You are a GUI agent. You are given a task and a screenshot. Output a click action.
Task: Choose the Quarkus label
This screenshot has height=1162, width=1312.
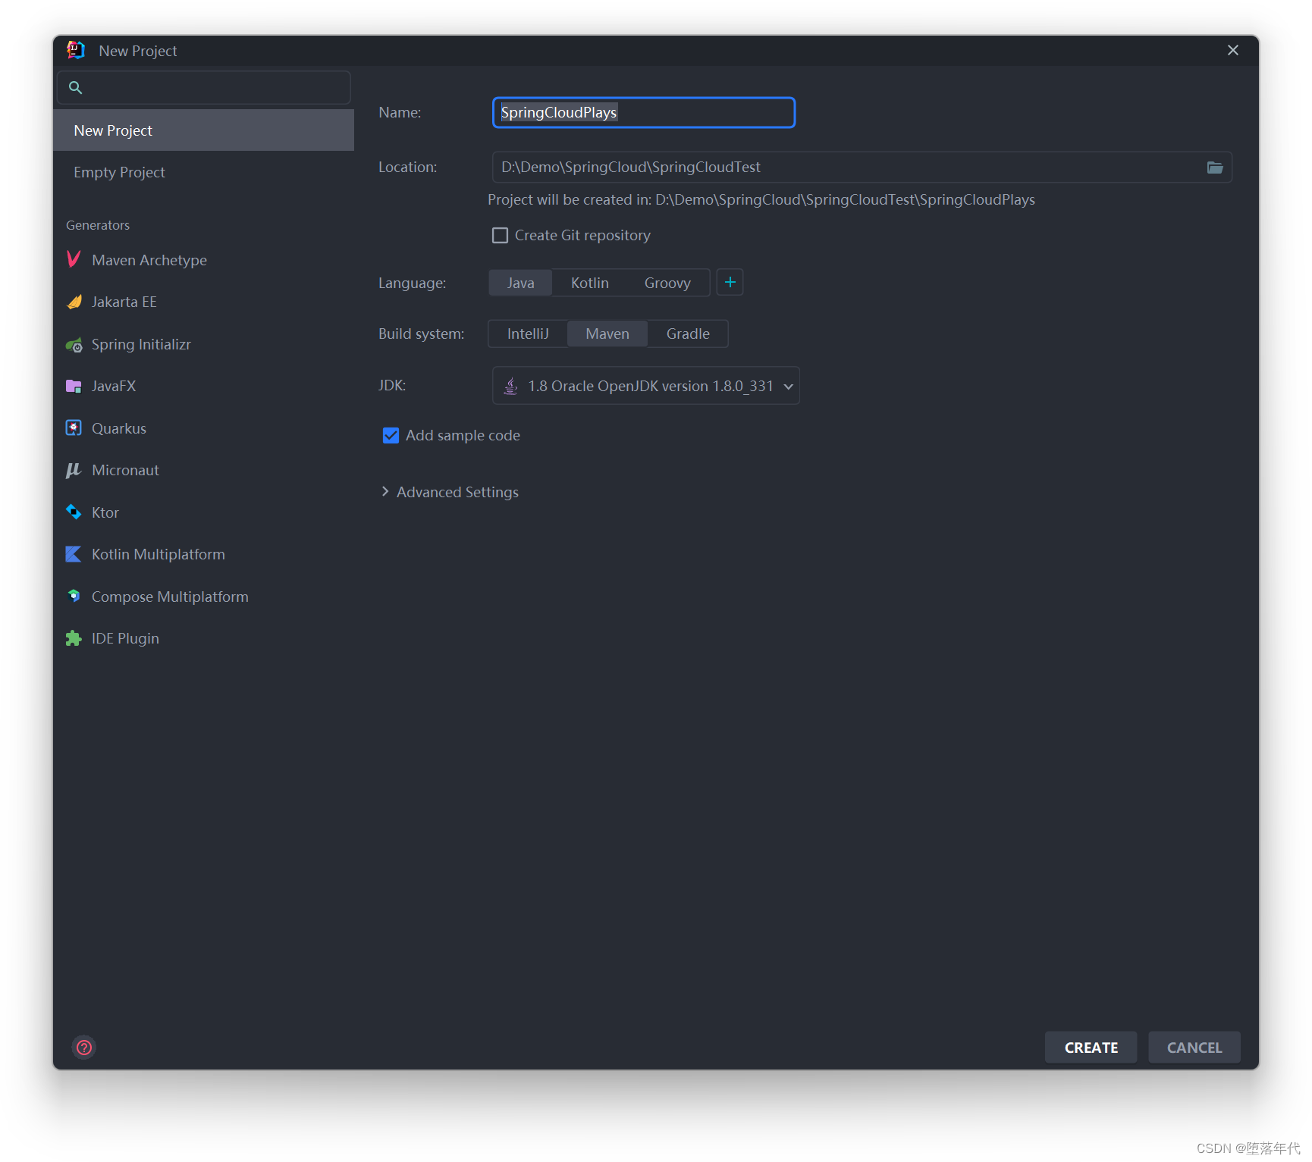pyautogui.click(x=119, y=428)
